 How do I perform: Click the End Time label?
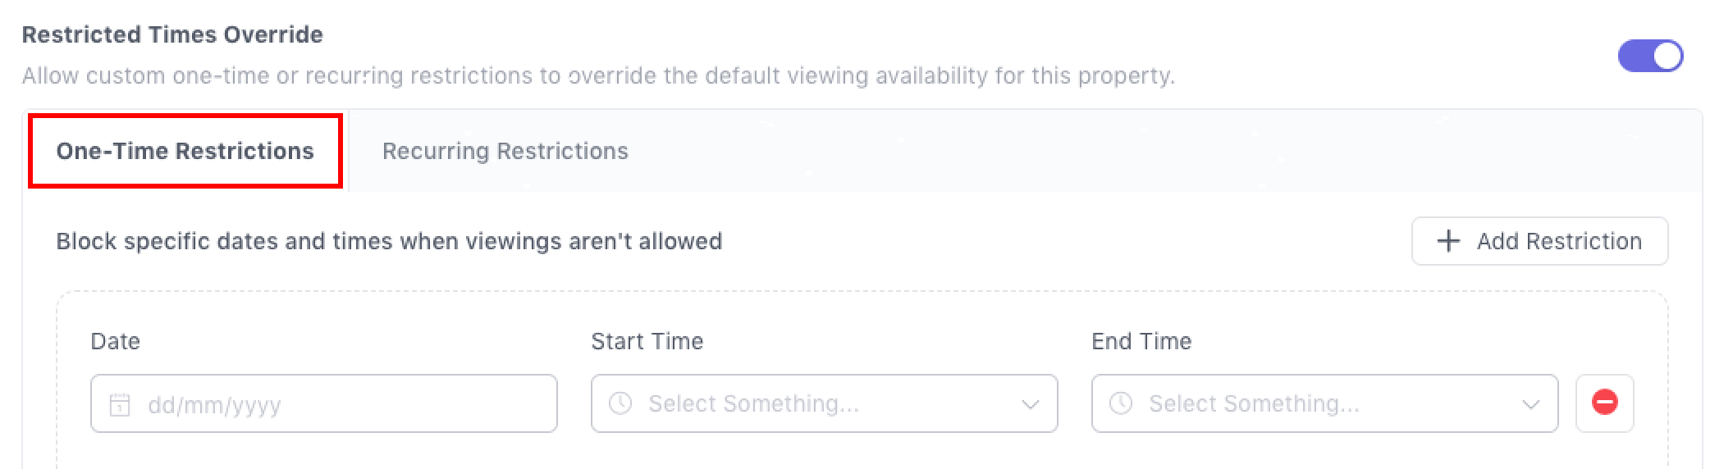pos(1141,341)
